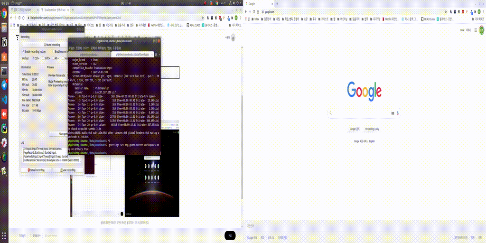Open a new tab next to the Google tab
Screen dimensions: 486x243
click(x=277, y=4)
